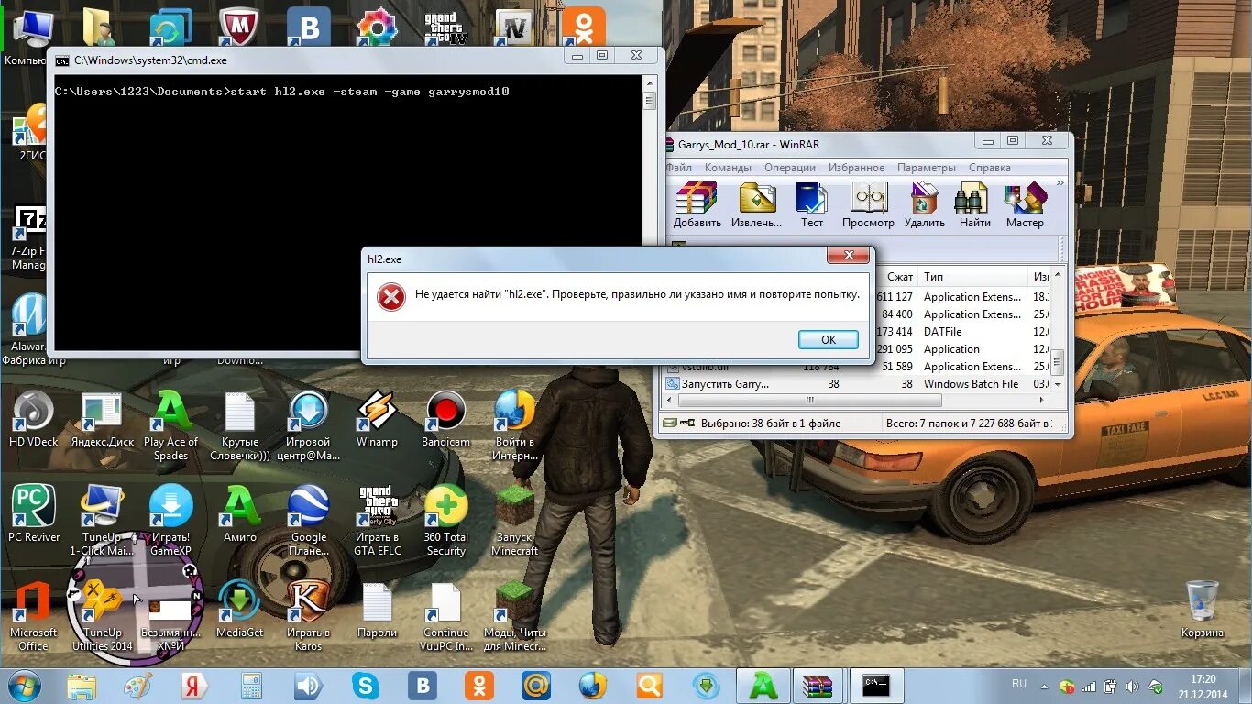This screenshot has width=1252, height=704.
Task: Click the Windows Start button
Action: (25, 686)
